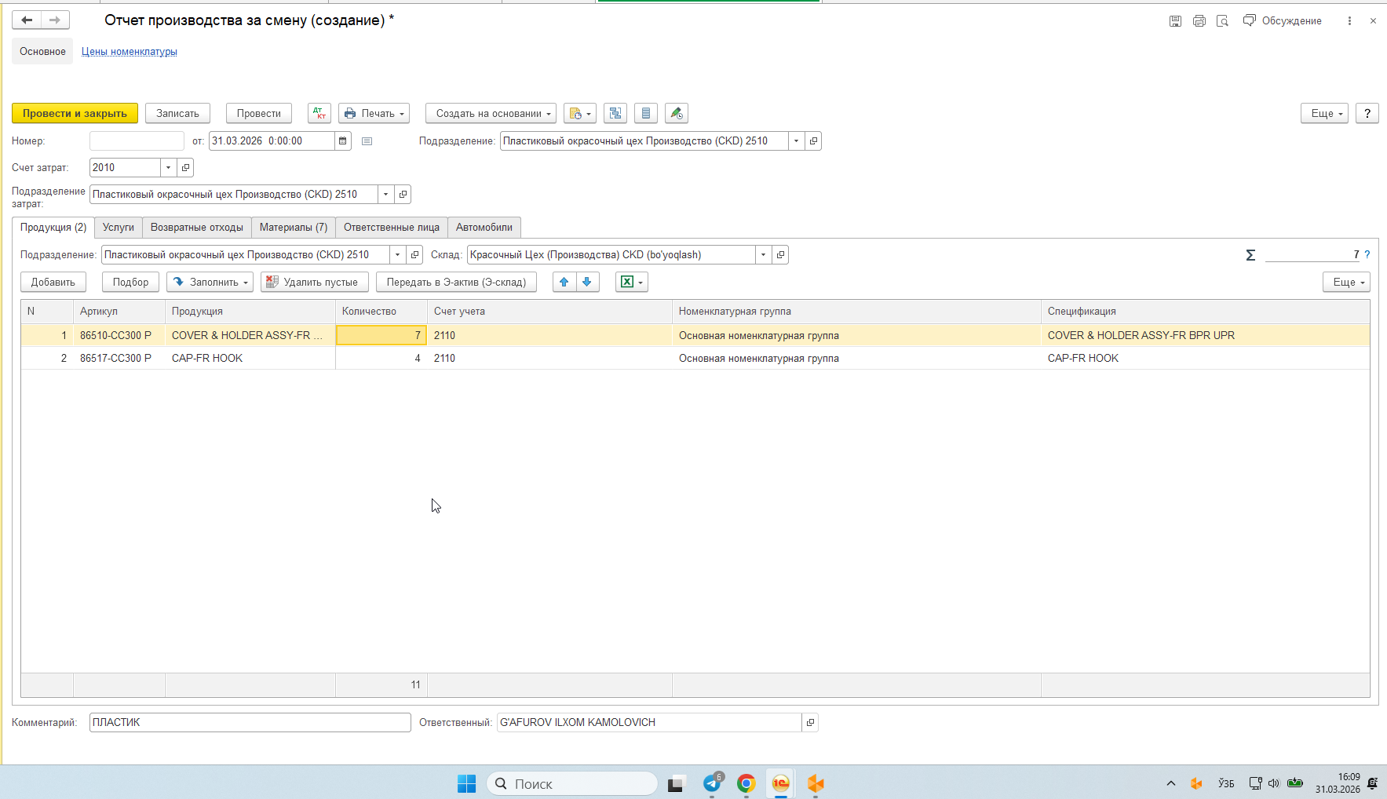Select the Продукция (2) tab
Screen dimensions: 1387x799
[x=53, y=228]
